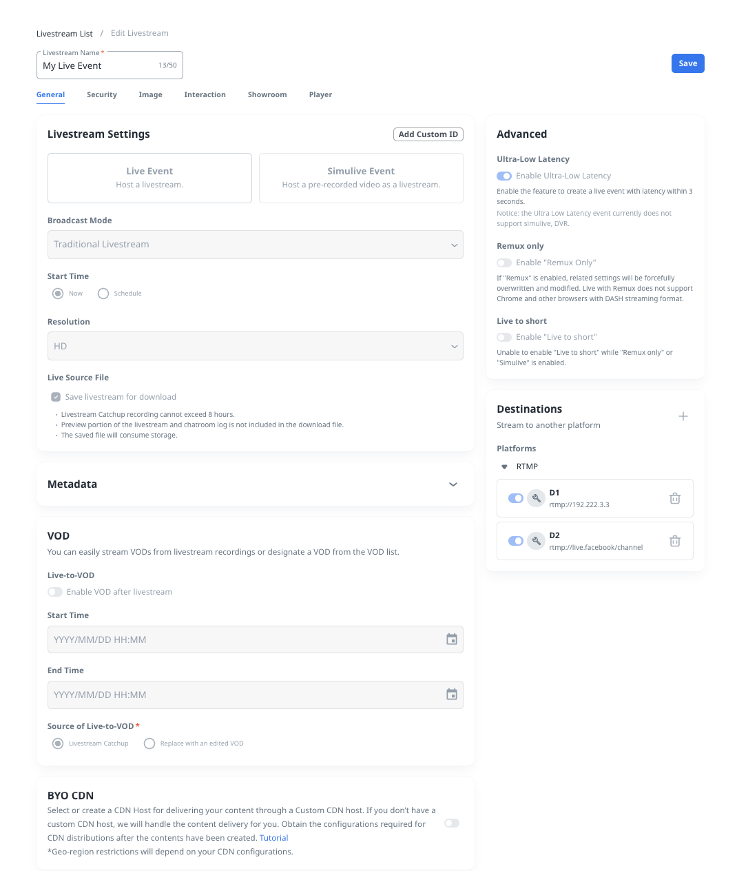Image resolution: width=737 pixels, height=871 pixels.
Task: Click the Livestream Name input field
Action: pyautogui.click(x=96, y=65)
